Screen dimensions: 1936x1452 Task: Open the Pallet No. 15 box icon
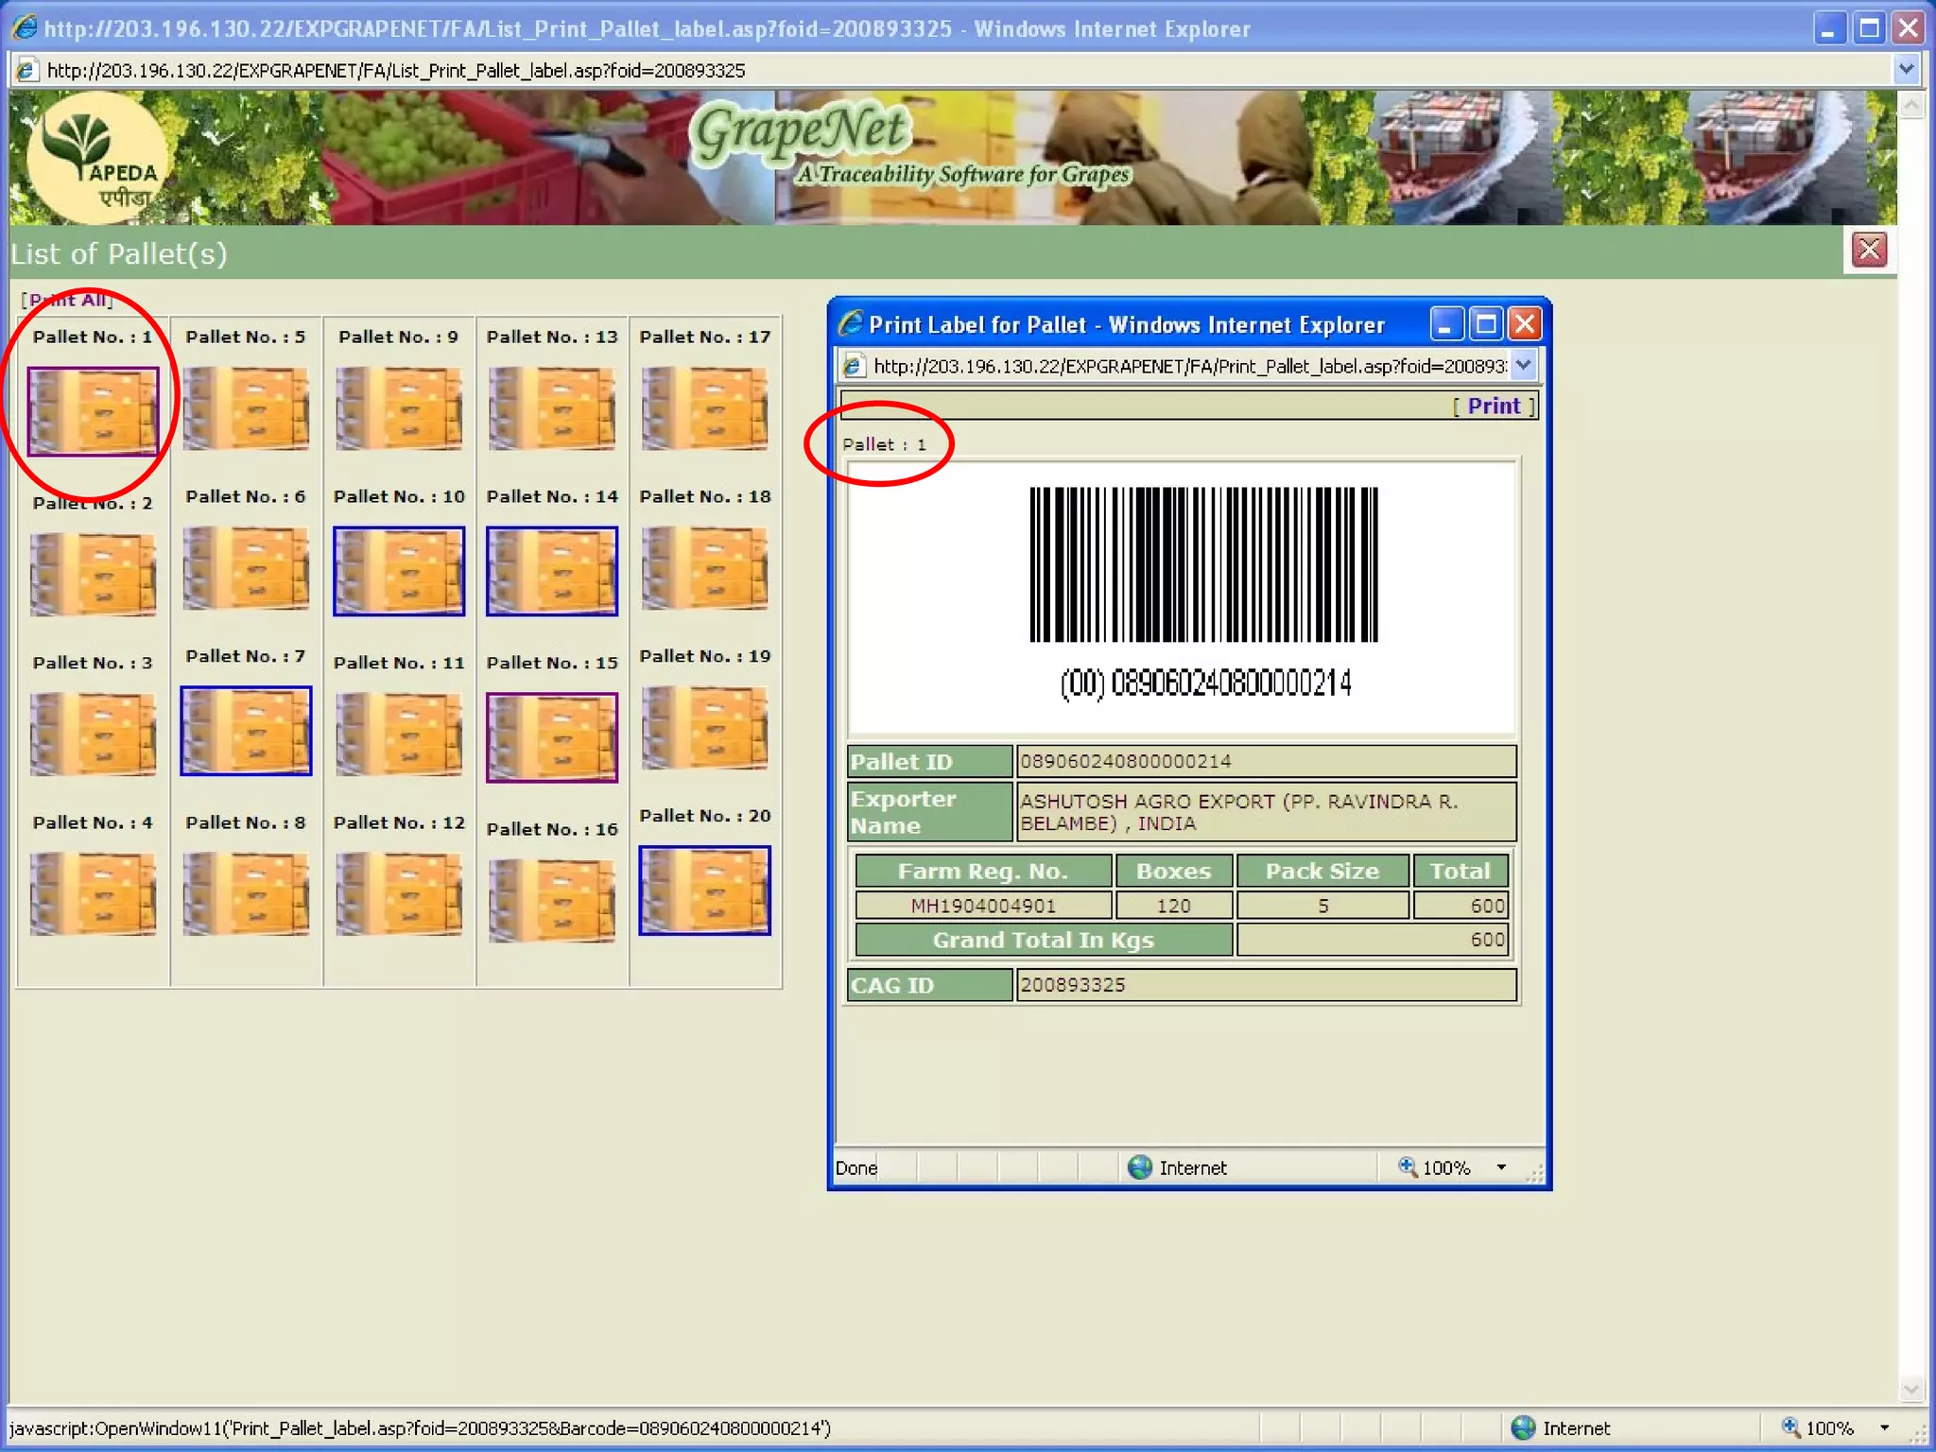pos(552,737)
